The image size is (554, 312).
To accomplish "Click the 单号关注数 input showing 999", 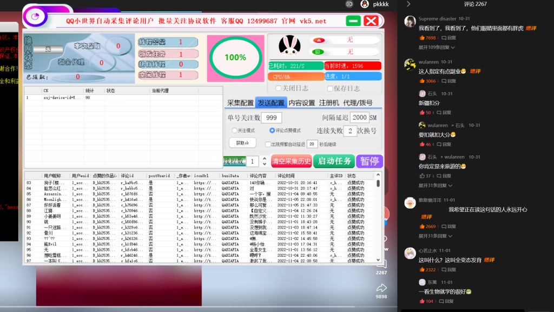I will point(271,118).
